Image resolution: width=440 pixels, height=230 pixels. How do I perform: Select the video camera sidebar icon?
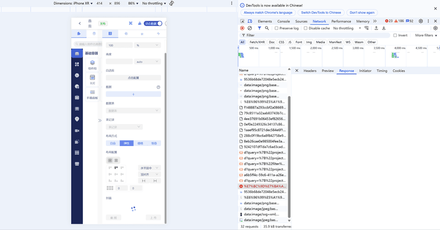(77, 130)
